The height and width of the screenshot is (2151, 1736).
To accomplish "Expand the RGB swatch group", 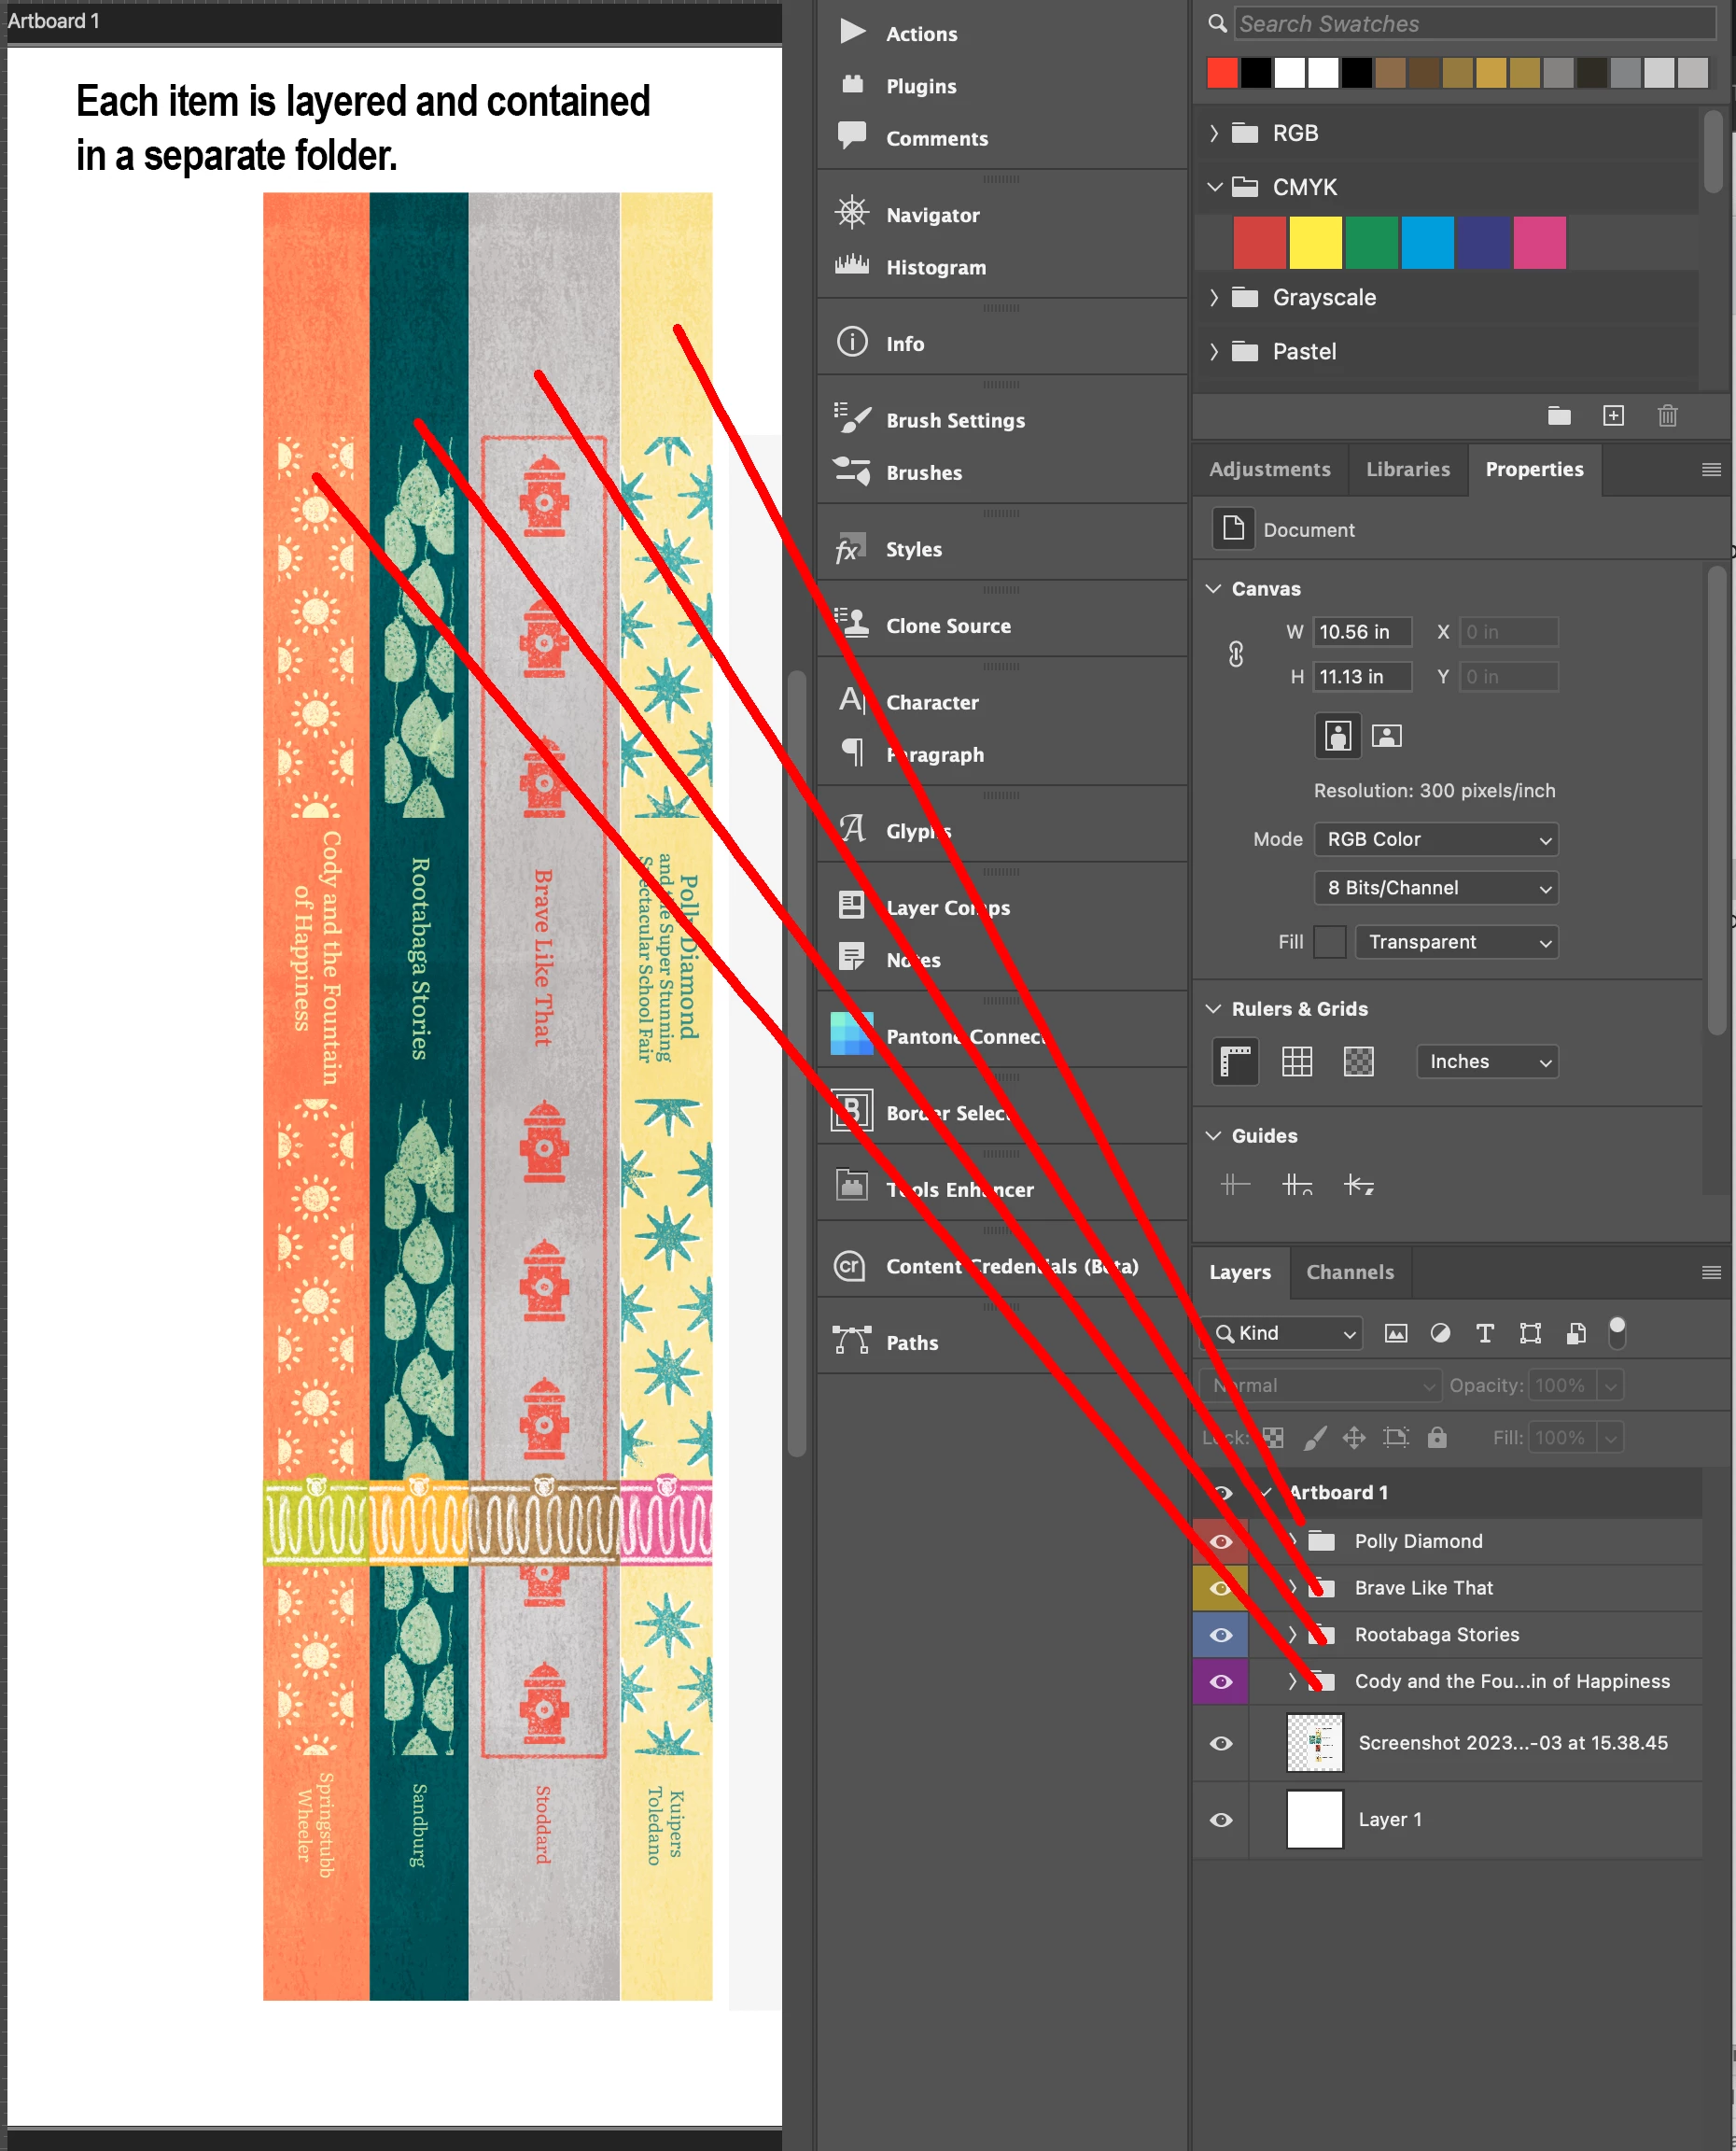I will click(1214, 133).
